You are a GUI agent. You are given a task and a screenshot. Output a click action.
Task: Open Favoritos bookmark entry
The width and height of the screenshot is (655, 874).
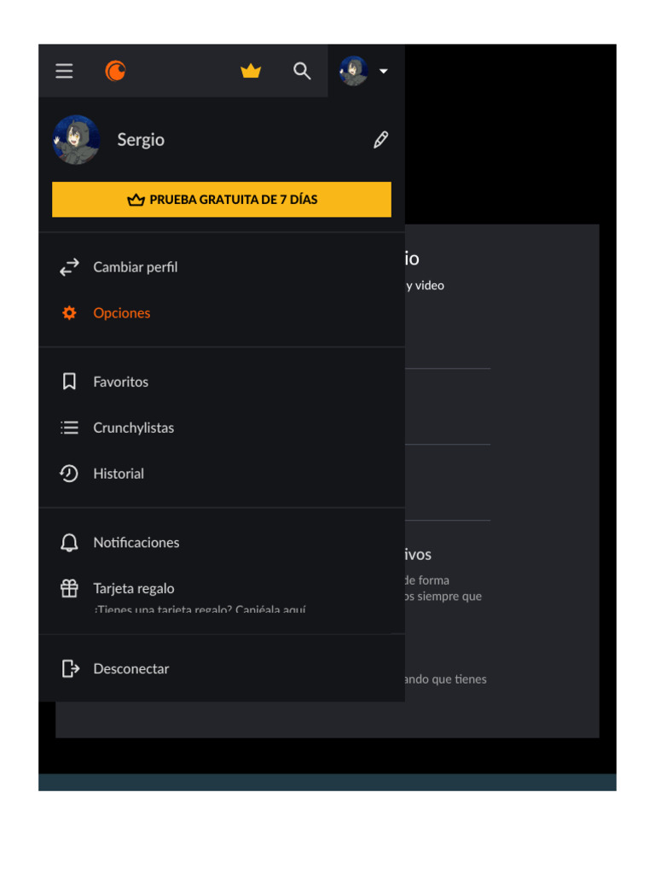point(222,382)
